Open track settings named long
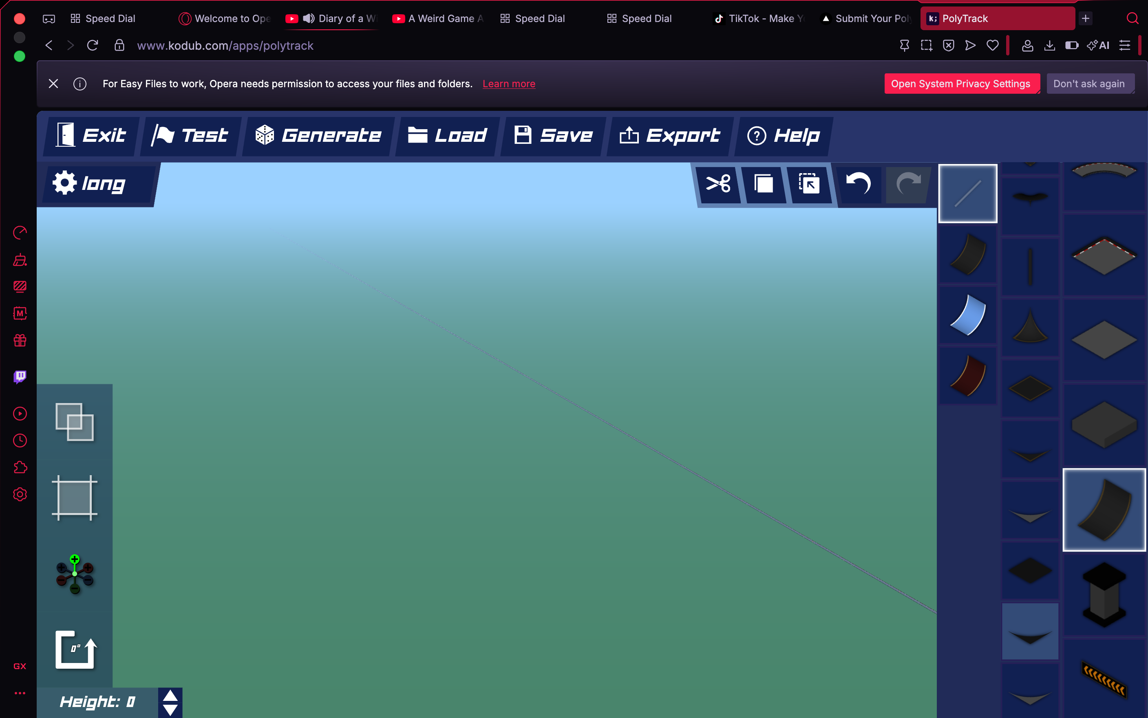Image resolution: width=1148 pixels, height=718 pixels. [x=99, y=184]
